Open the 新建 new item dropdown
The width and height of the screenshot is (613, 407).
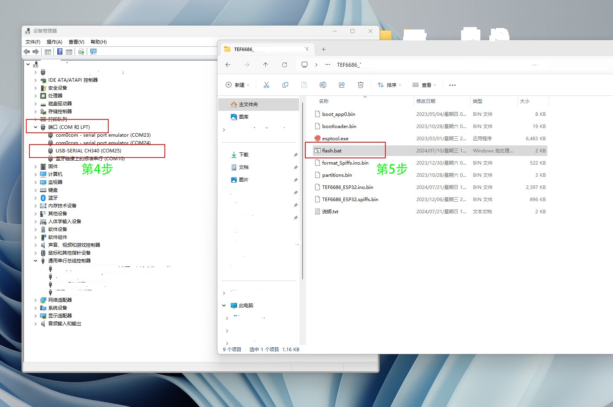pyautogui.click(x=238, y=85)
